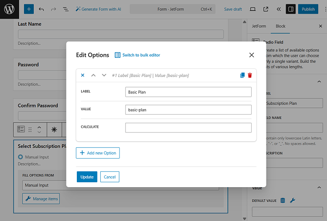Edit the Label field containing Basic Plan
327x221 pixels.
[189, 92]
